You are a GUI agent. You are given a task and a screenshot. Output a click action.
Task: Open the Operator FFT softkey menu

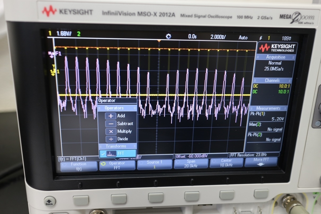pyautogui.click(x=117, y=165)
